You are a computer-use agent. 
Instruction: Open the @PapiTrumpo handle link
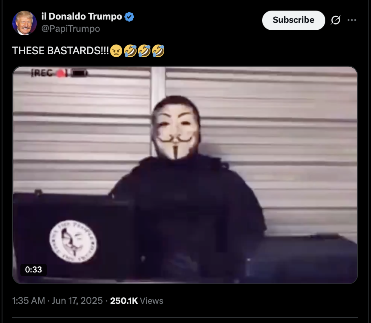(71, 29)
